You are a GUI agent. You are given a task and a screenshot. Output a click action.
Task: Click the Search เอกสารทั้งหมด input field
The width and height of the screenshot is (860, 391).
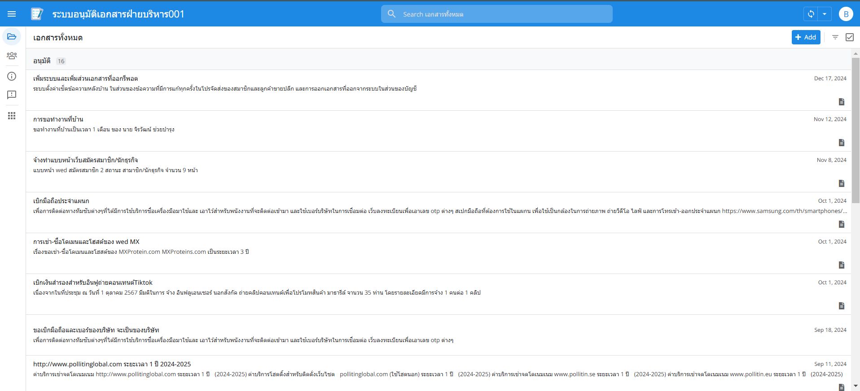503,14
